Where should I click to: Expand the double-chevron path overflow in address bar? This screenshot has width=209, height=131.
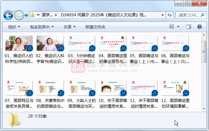tap(38, 15)
